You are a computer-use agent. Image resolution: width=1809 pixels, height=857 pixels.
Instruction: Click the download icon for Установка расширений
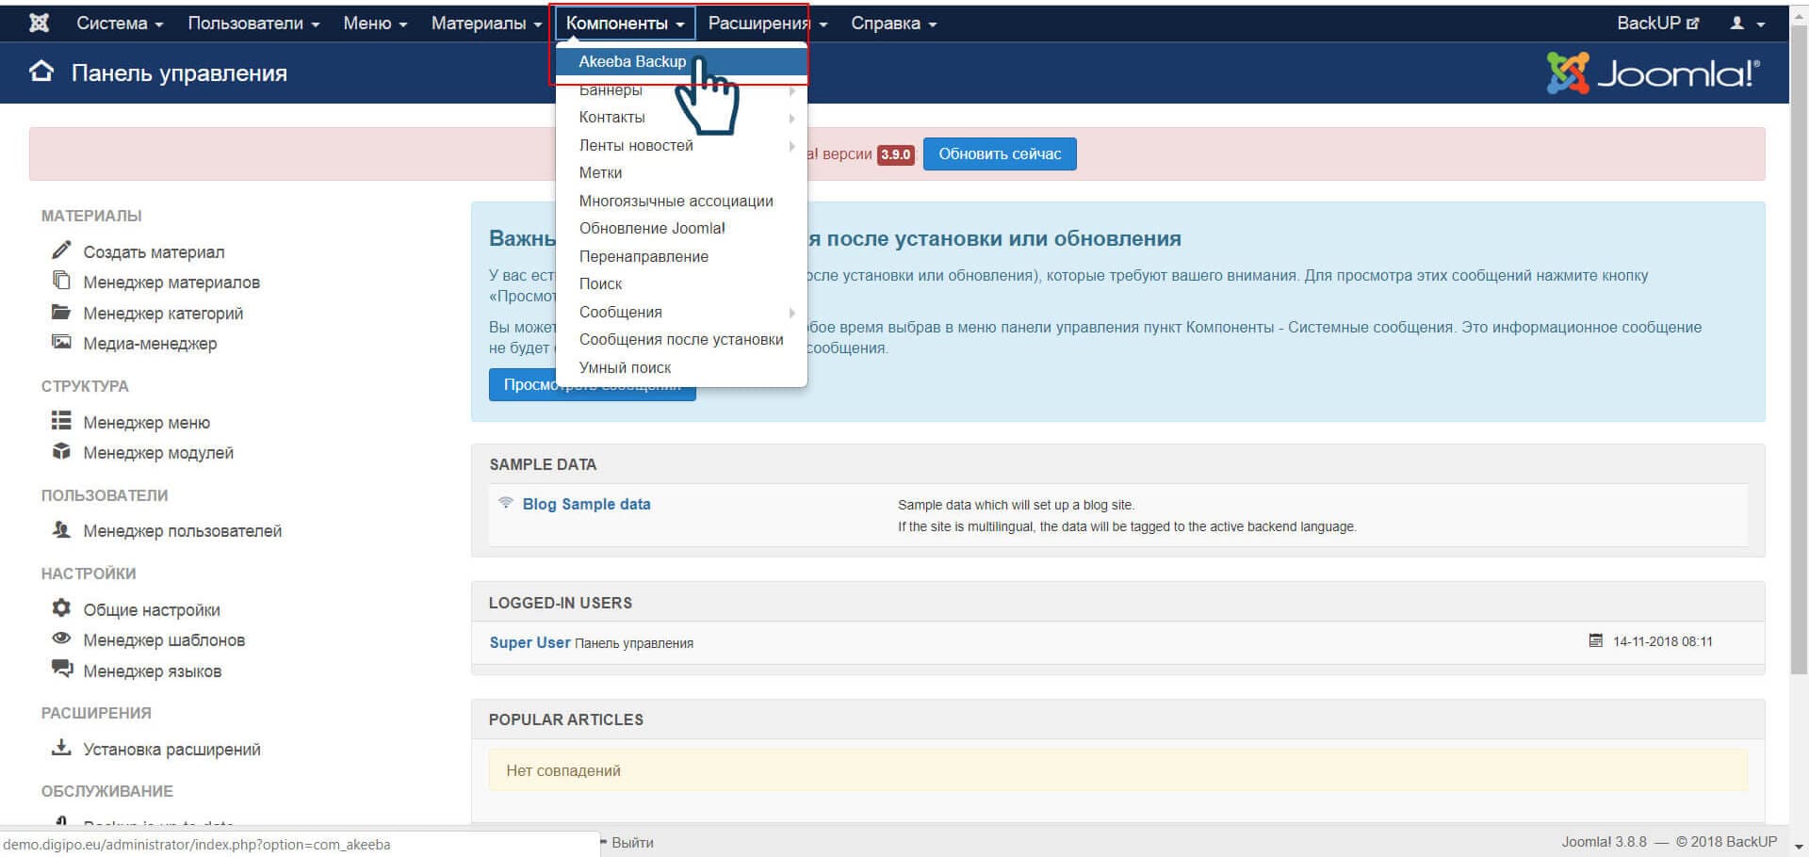point(61,748)
